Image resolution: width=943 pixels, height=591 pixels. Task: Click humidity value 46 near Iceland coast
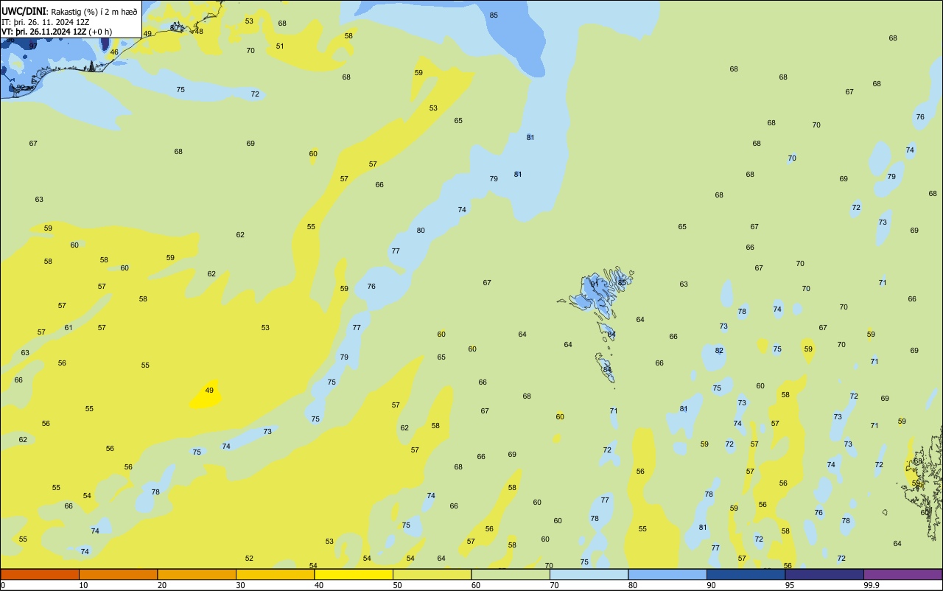pos(114,52)
